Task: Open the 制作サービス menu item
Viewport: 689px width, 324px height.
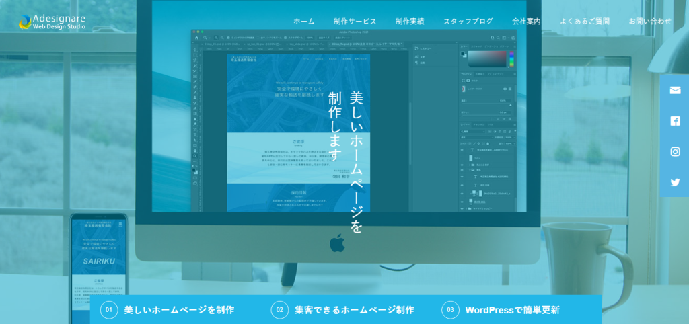Action: coord(355,22)
